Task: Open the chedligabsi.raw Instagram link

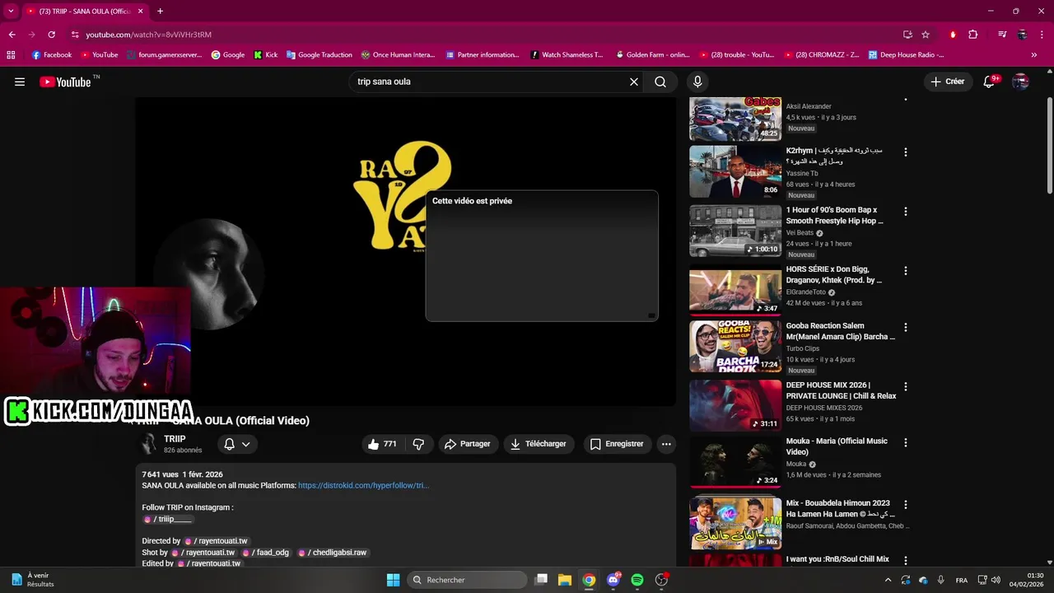Action: [333, 553]
